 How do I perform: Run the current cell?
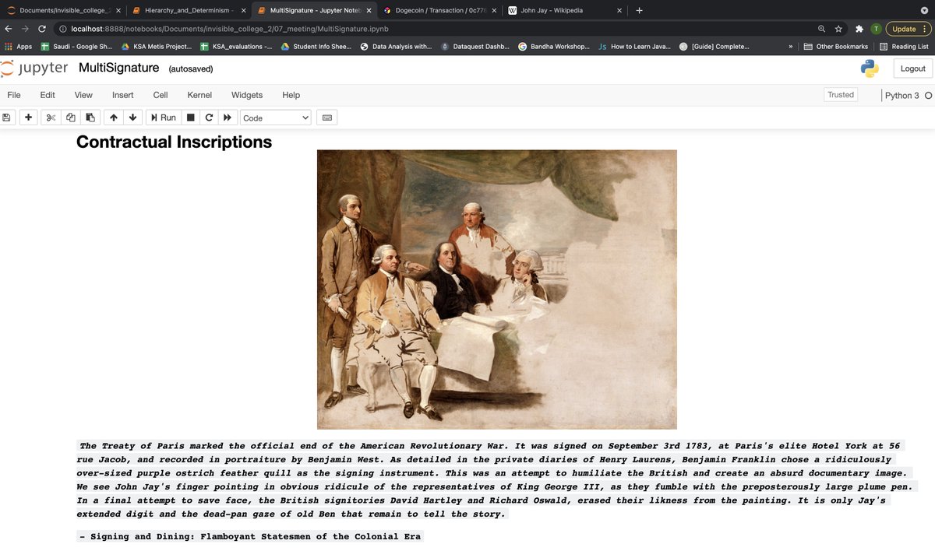tap(164, 118)
